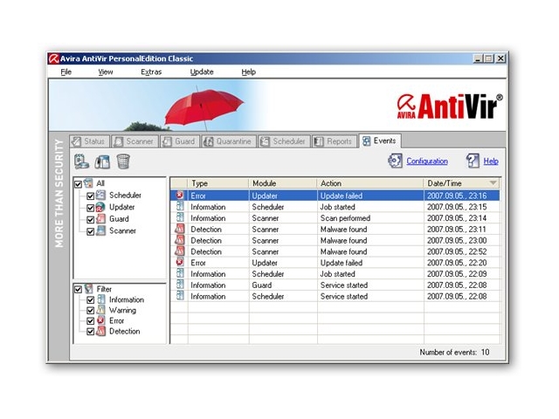Click info icon of Guard Service started row

[180, 285]
